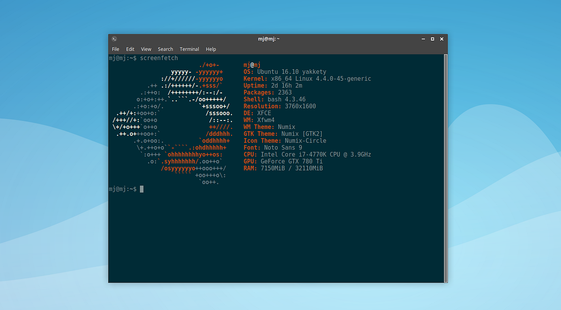The height and width of the screenshot is (310, 561).
Task: Open the Help menu
Action: (x=211, y=49)
